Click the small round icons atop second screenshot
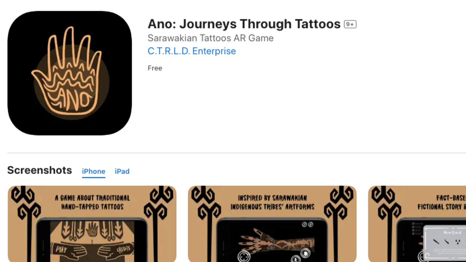 click(308, 225)
